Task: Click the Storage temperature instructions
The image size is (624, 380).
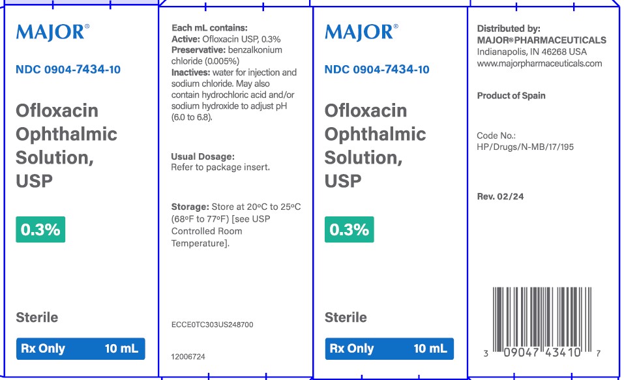Action: pos(236,225)
